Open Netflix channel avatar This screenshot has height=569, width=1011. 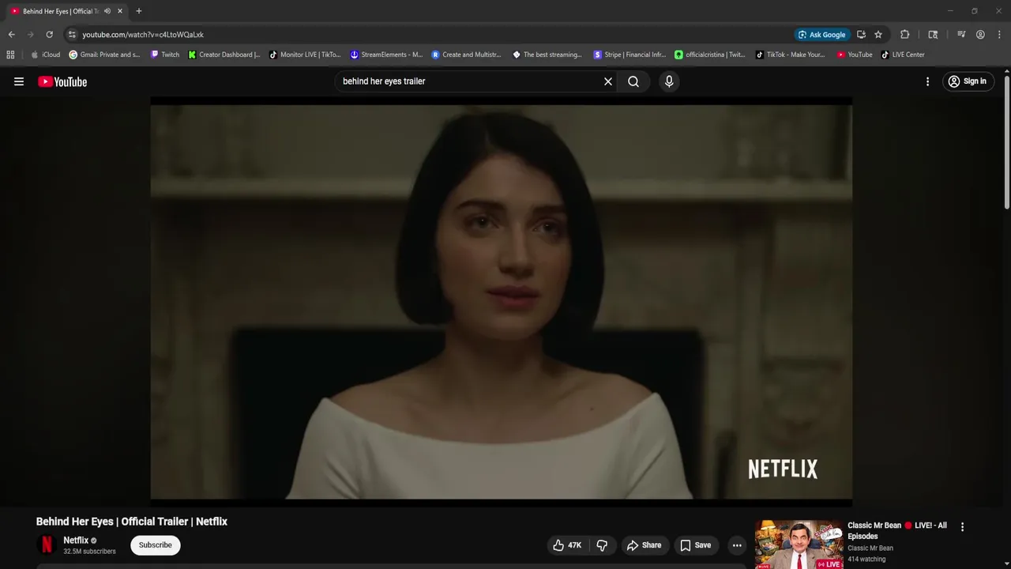click(47, 545)
